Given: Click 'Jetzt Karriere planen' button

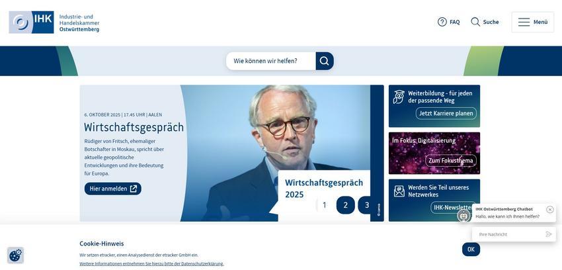Looking at the screenshot, I should (x=446, y=113).
